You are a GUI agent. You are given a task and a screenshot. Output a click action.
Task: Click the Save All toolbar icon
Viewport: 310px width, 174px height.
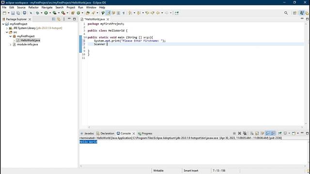(x=18, y=13)
